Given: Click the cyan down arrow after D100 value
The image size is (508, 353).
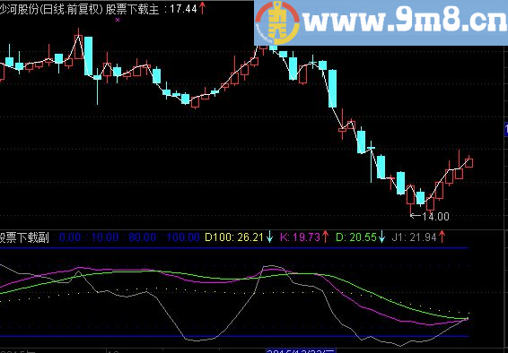Looking at the screenshot, I should click(269, 237).
